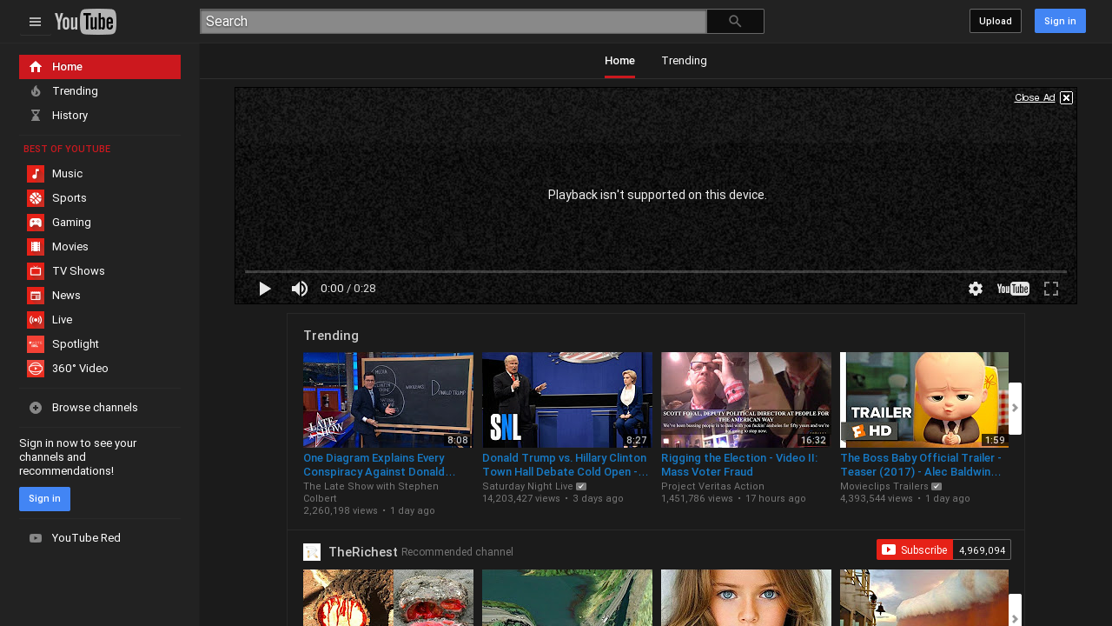Focus the Search input field

(x=453, y=22)
